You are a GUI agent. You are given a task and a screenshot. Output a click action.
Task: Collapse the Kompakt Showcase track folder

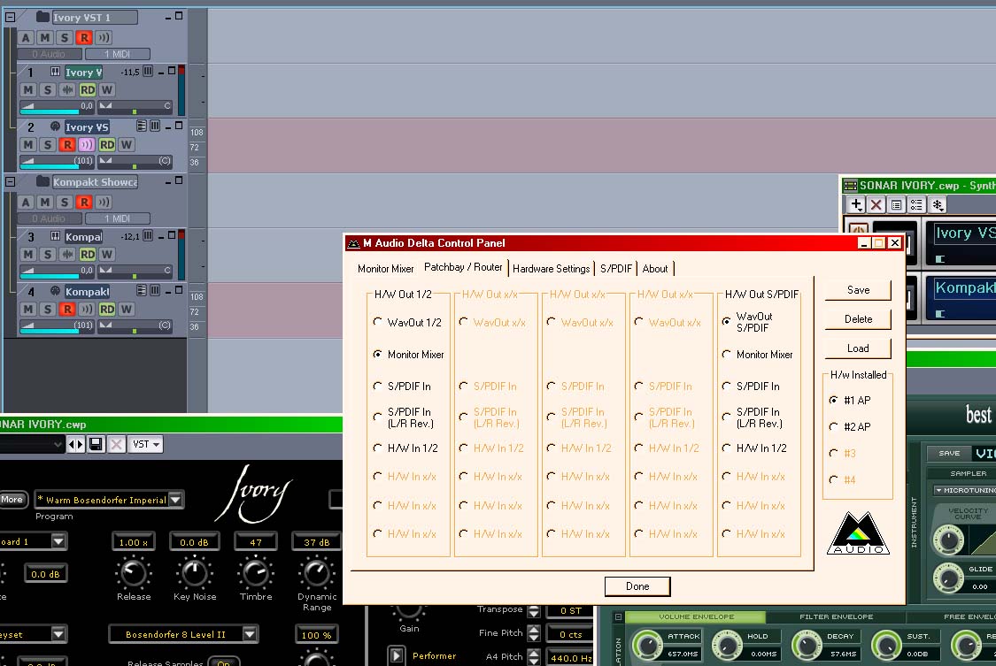click(10, 181)
